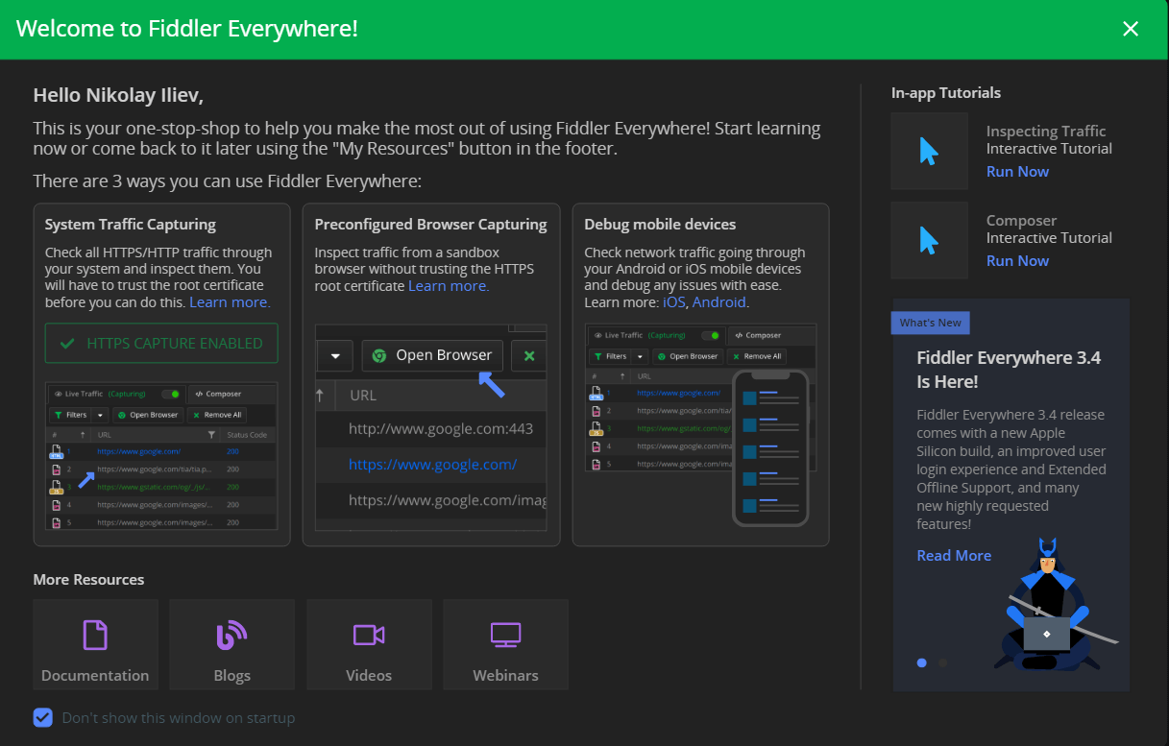Click the "What's New" badge
This screenshot has width=1169, height=746.
coord(931,323)
